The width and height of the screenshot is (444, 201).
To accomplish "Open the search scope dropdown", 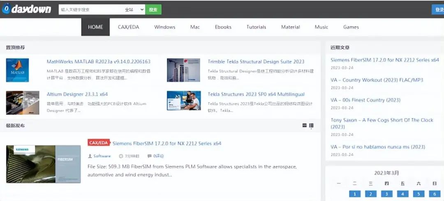I will pos(134,9).
